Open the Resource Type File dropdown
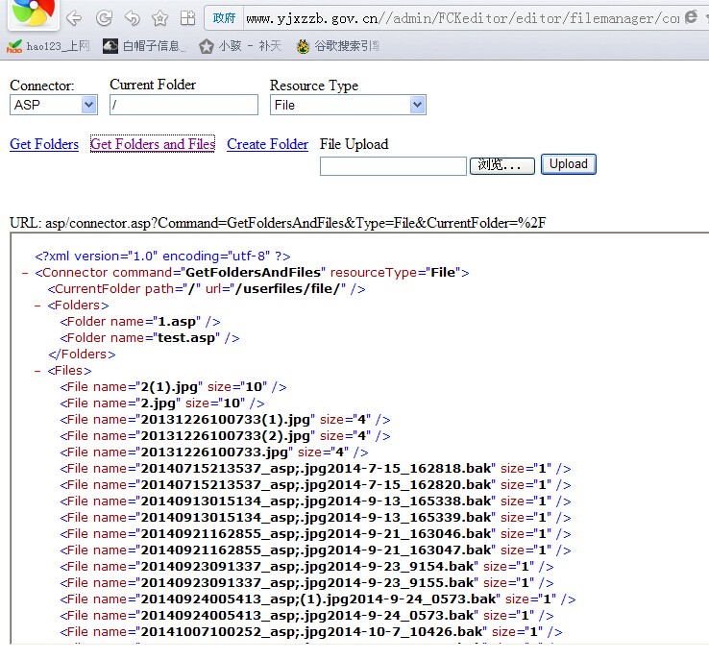This screenshot has height=660, width=709. (x=348, y=105)
